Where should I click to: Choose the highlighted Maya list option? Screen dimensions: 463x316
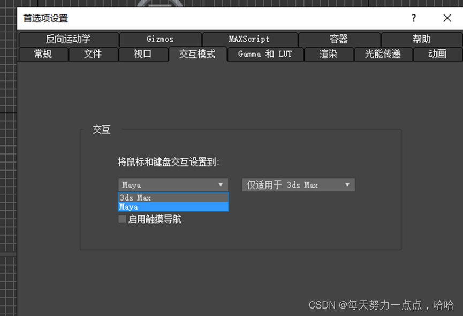tap(173, 207)
